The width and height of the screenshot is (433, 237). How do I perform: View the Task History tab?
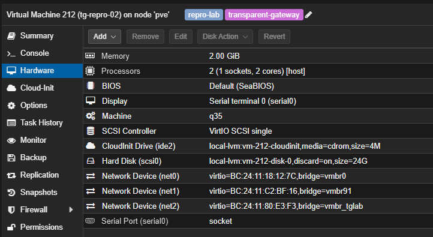point(42,122)
